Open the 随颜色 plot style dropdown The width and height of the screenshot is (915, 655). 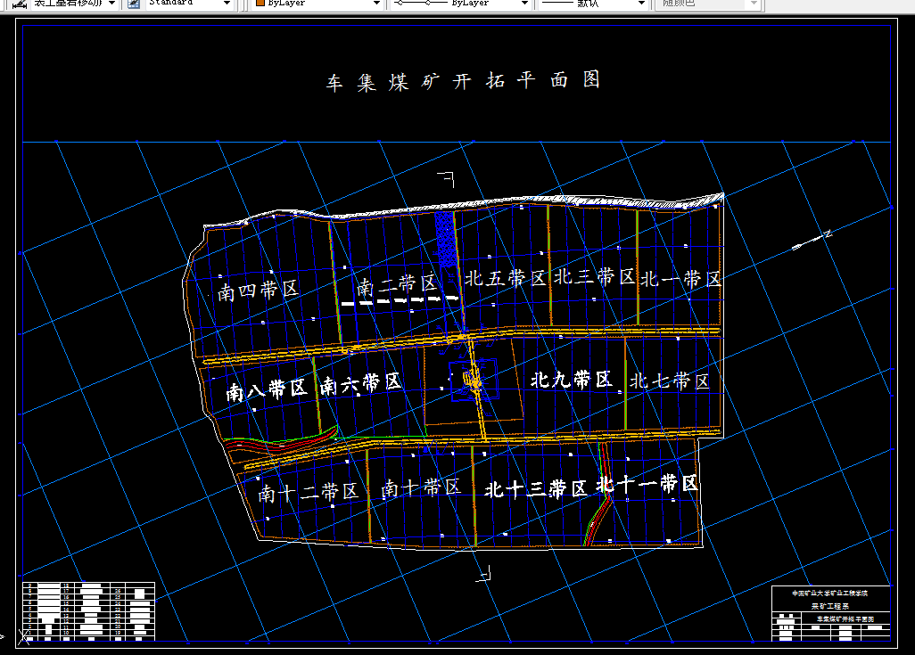click(754, 4)
